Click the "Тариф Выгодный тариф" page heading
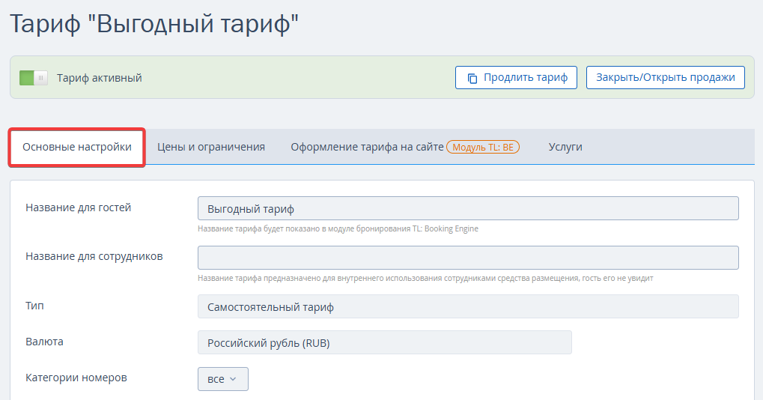The height and width of the screenshot is (400, 763). (x=153, y=23)
